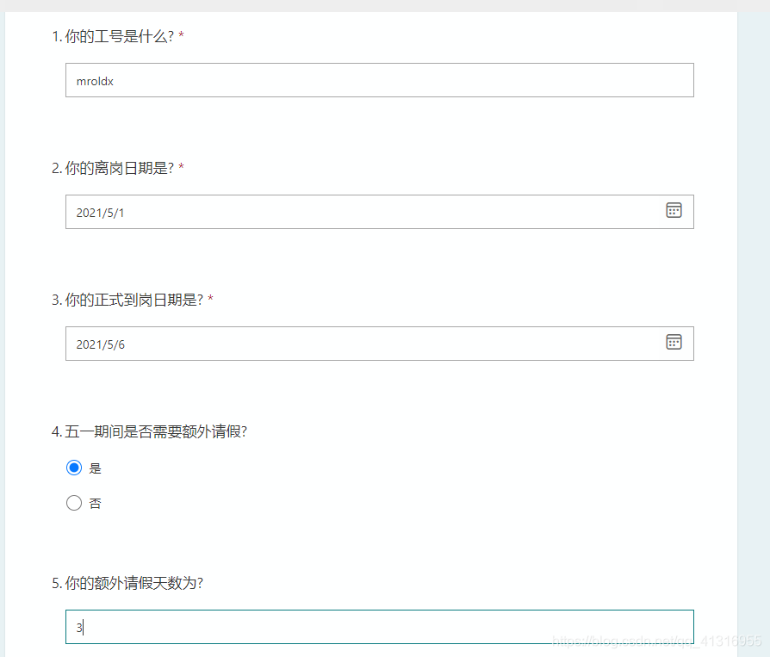Click the 工号 answer field containing mroldx
Viewport: 770px width, 657px height.
tap(379, 80)
